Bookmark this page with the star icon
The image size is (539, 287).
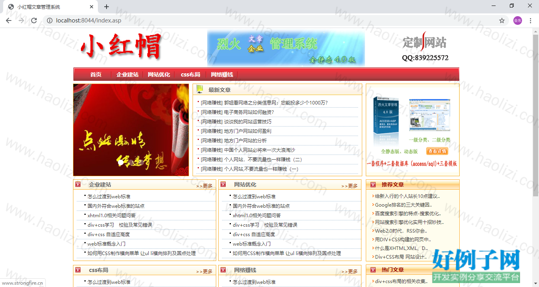(502, 20)
